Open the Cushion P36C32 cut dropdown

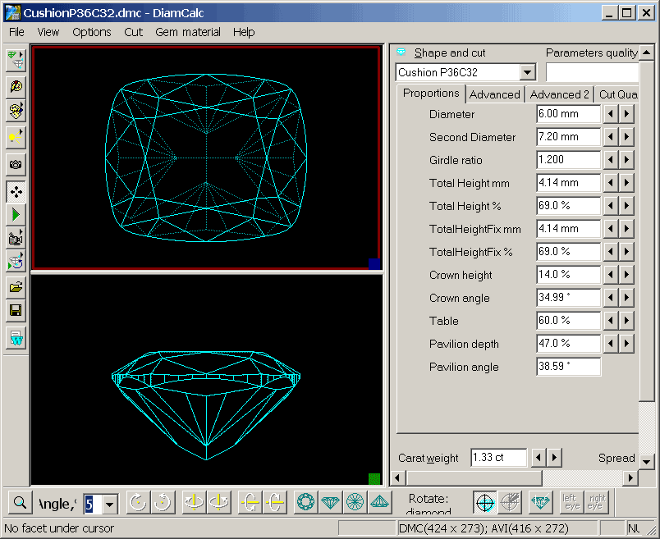click(527, 73)
